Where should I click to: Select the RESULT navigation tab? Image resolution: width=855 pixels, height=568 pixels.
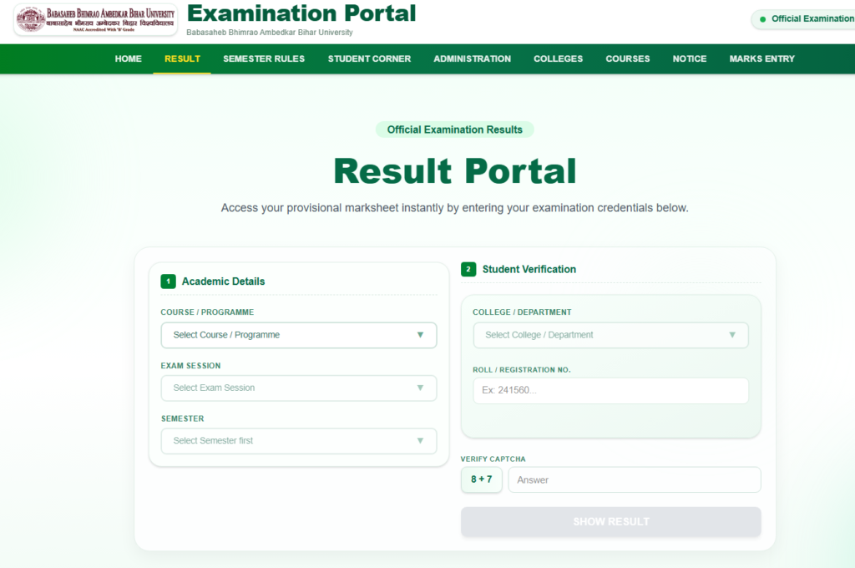click(x=182, y=59)
